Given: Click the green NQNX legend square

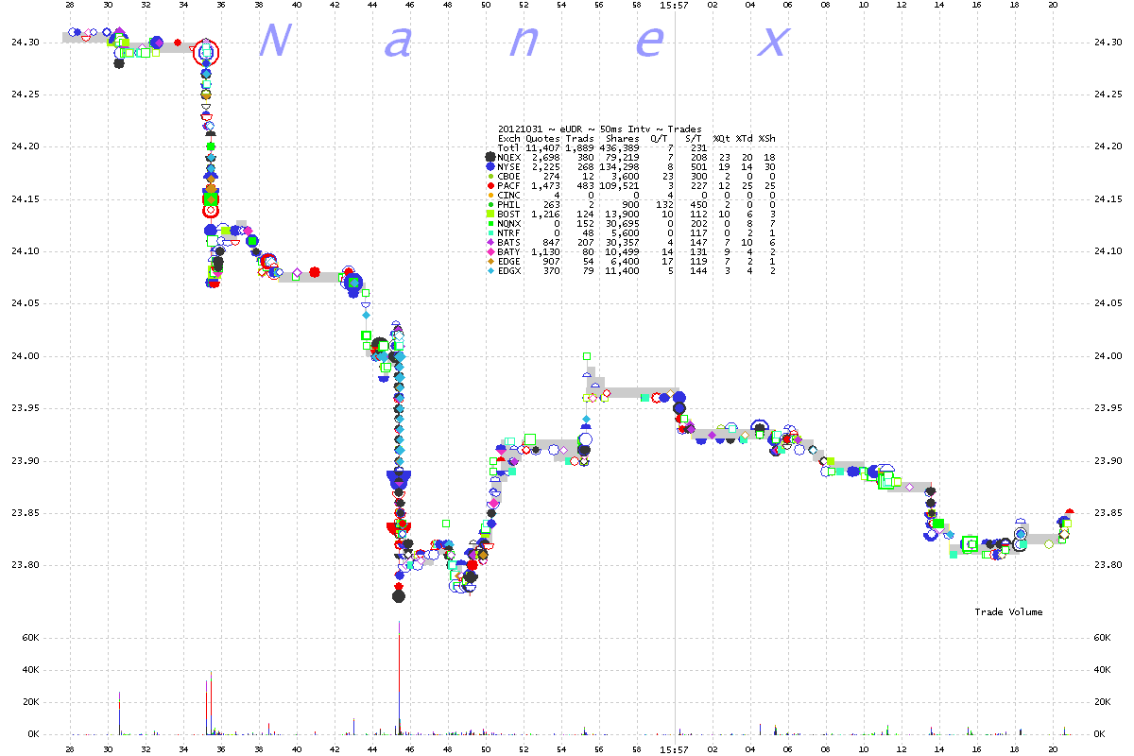Looking at the screenshot, I should (x=490, y=223).
